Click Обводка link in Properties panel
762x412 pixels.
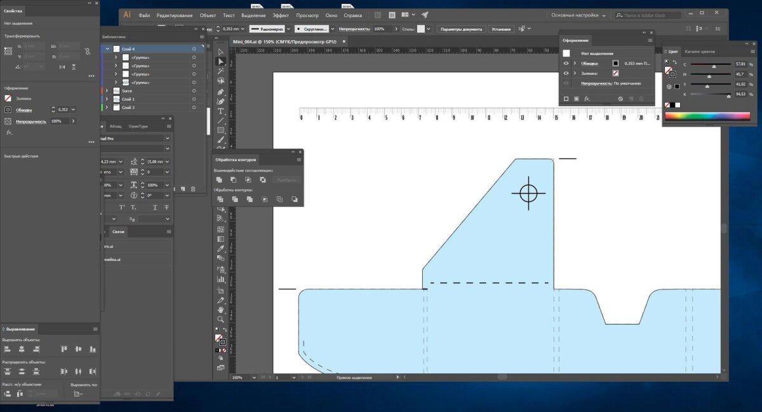coord(23,110)
